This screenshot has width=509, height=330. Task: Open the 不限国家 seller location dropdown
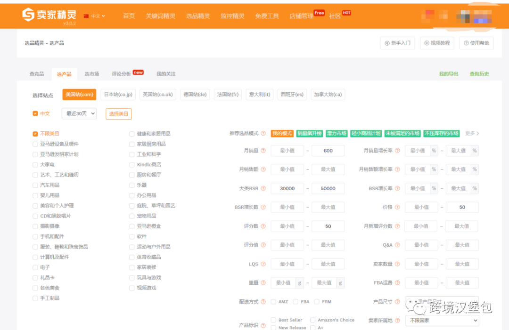coord(442,320)
